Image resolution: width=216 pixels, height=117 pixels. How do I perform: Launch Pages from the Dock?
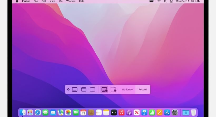tap(160, 113)
